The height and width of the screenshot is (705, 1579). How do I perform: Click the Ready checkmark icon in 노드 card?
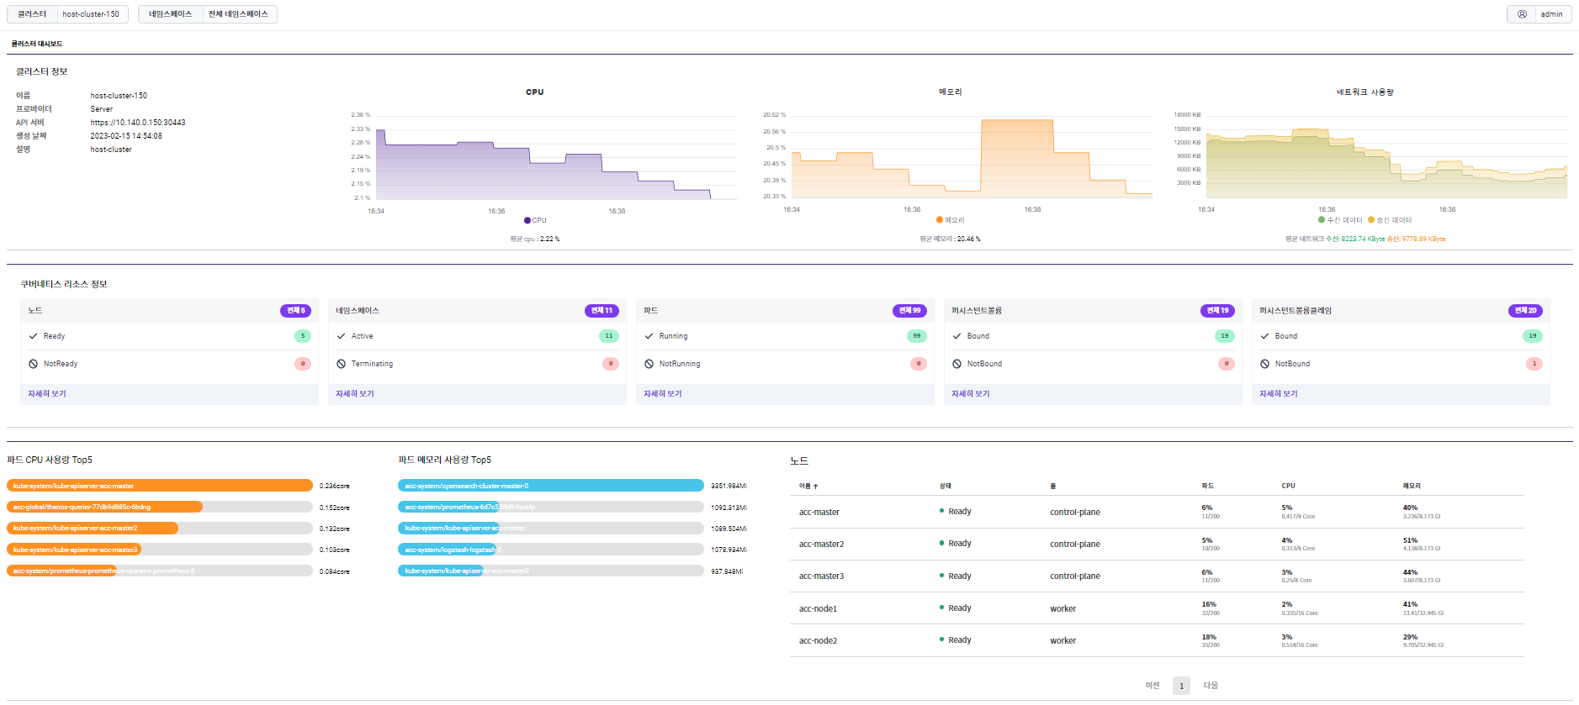click(x=34, y=336)
